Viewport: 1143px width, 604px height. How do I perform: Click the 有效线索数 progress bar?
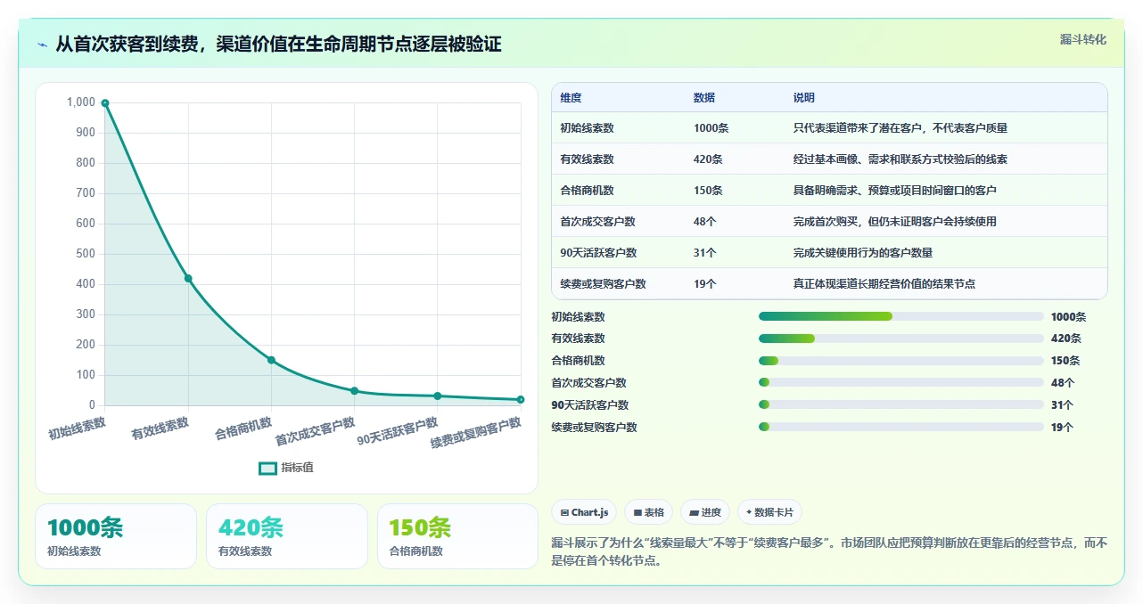900,339
